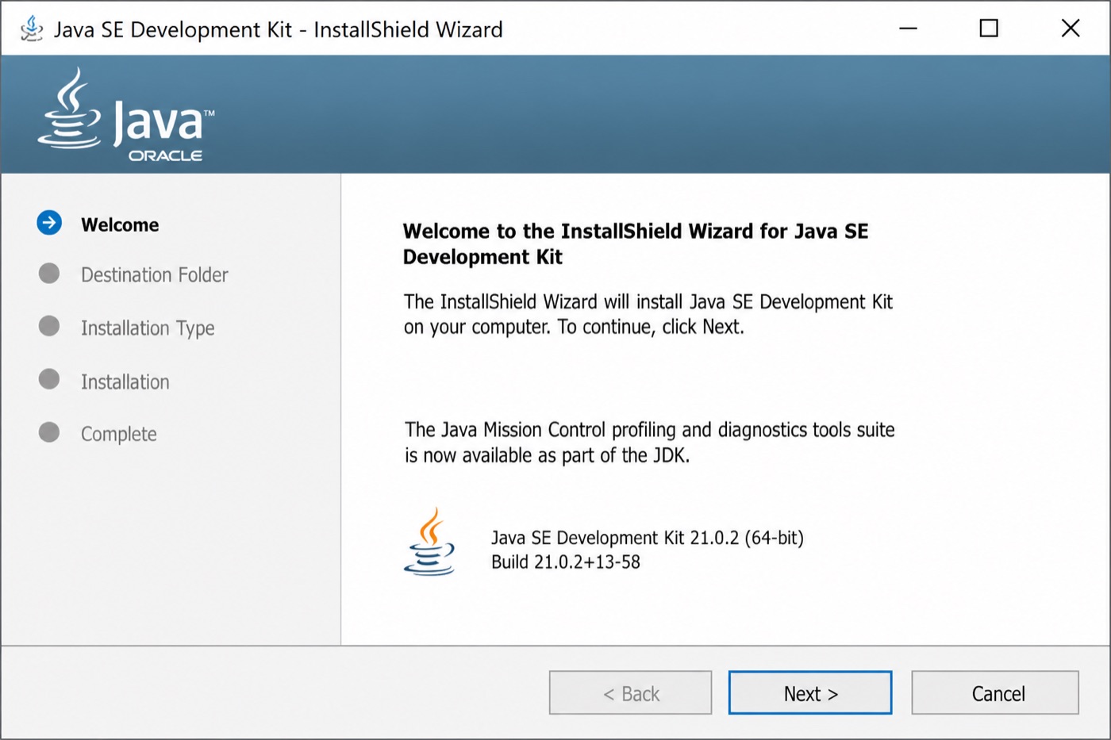Screen dimensions: 1111x740
Task: Click 'Java SE Development Kit 21.0.2 (64-bit)' text
Action: click(x=648, y=538)
